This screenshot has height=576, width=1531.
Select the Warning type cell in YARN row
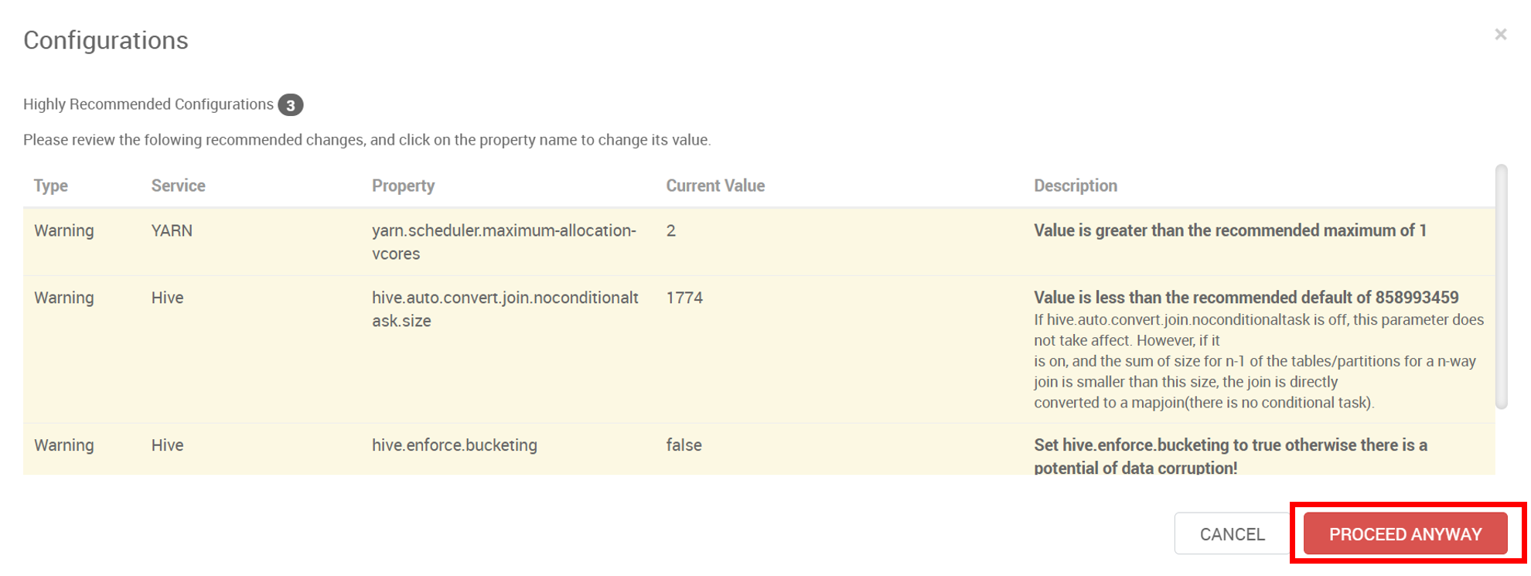coord(64,230)
